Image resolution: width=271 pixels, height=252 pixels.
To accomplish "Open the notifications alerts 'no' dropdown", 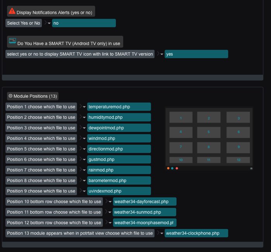I will 84,23.
